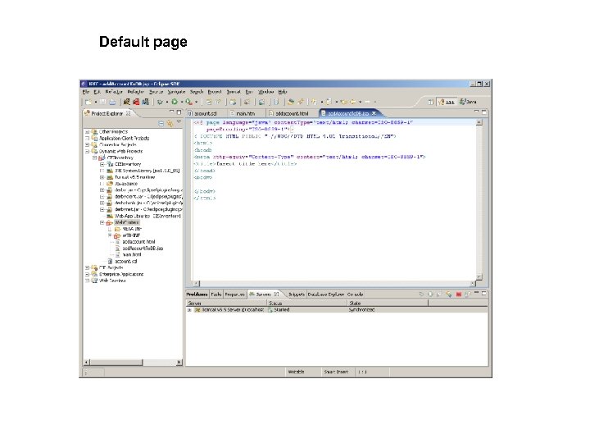Expand the EJB Projects node
This screenshot has width=590, height=443.
tap(88, 267)
